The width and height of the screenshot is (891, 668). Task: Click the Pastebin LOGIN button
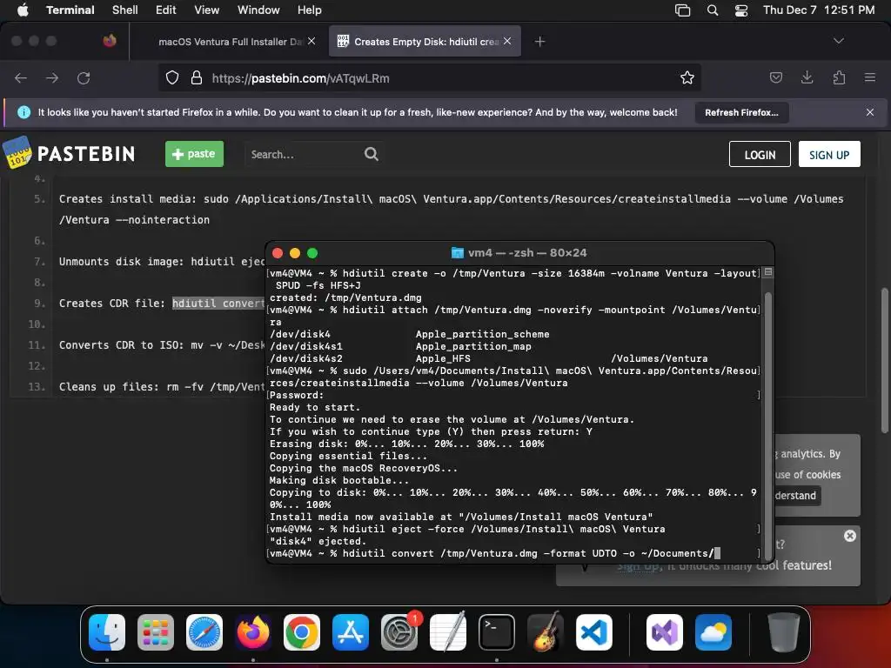[760, 155]
